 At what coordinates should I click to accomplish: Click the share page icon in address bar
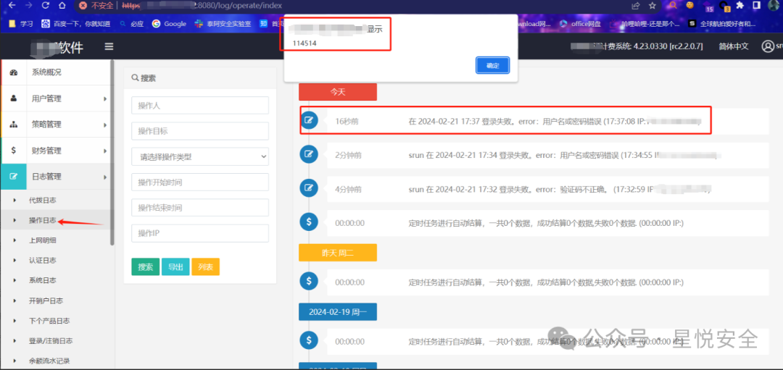635,6
